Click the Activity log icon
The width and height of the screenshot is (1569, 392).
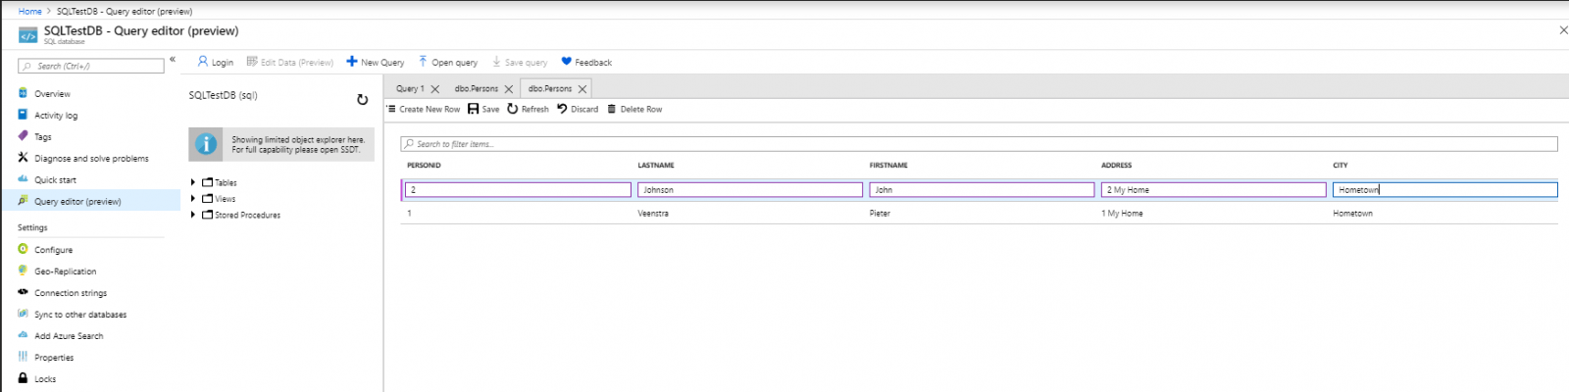[23, 115]
